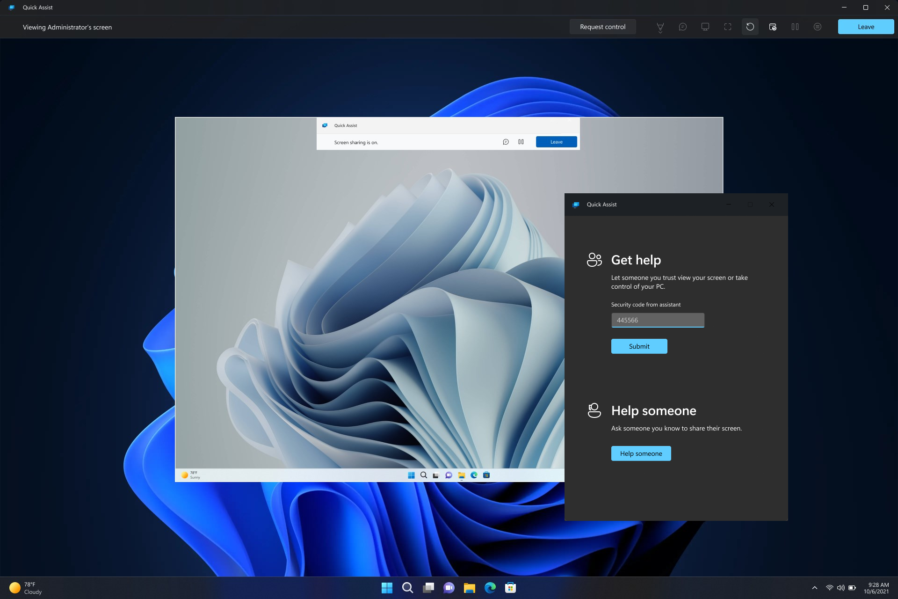Open clock showing 9:28 AM
This screenshot has width=898, height=599.
pos(876,588)
